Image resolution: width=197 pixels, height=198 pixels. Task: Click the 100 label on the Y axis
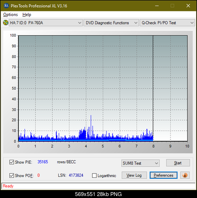[x=13, y=35]
